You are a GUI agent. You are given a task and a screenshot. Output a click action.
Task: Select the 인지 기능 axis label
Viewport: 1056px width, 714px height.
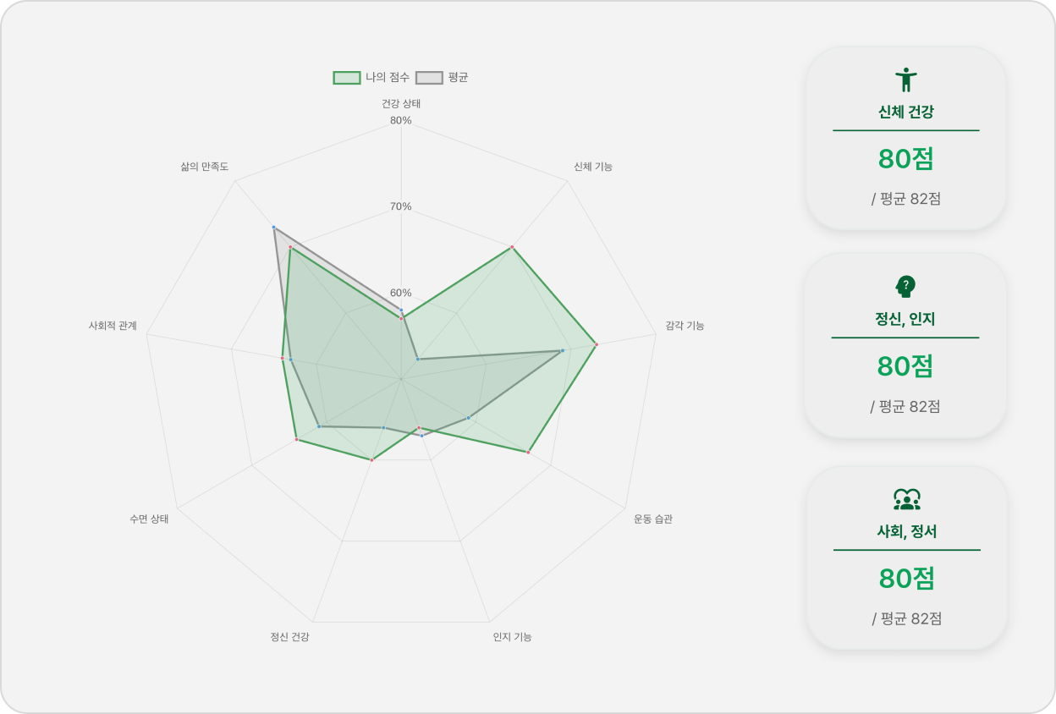point(513,637)
